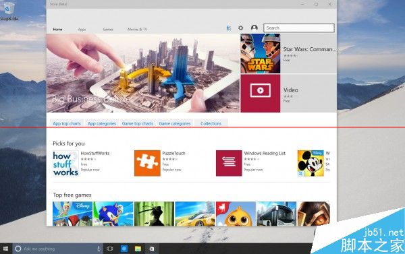Open the user account avatar icon
Image resolution: width=405 pixels, height=254 pixels.
(x=254, y=28)
